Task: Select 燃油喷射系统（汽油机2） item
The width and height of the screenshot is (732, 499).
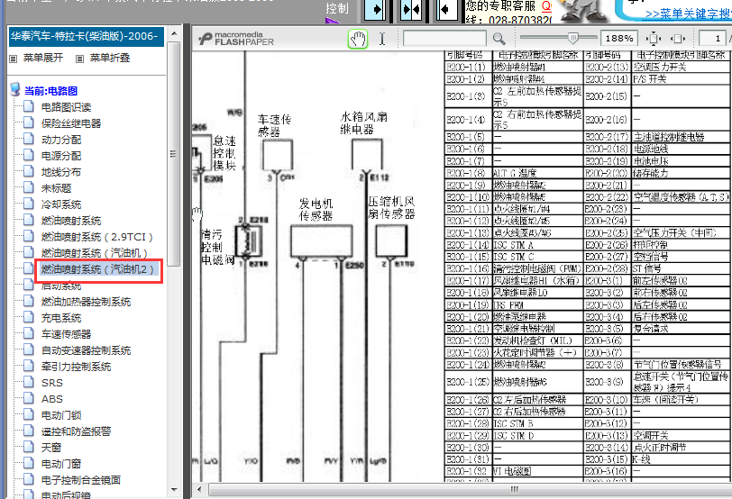Action: (x=97, y=269)
